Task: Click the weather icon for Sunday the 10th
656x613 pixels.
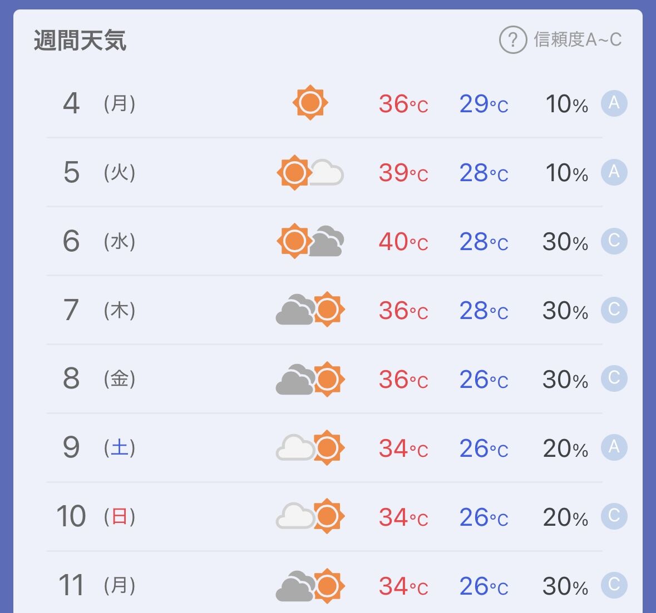Action: (x=310, y=517)
